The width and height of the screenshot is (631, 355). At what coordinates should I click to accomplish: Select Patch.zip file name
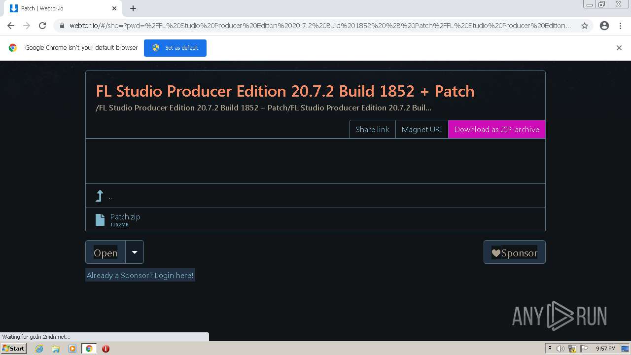point(125,216)
